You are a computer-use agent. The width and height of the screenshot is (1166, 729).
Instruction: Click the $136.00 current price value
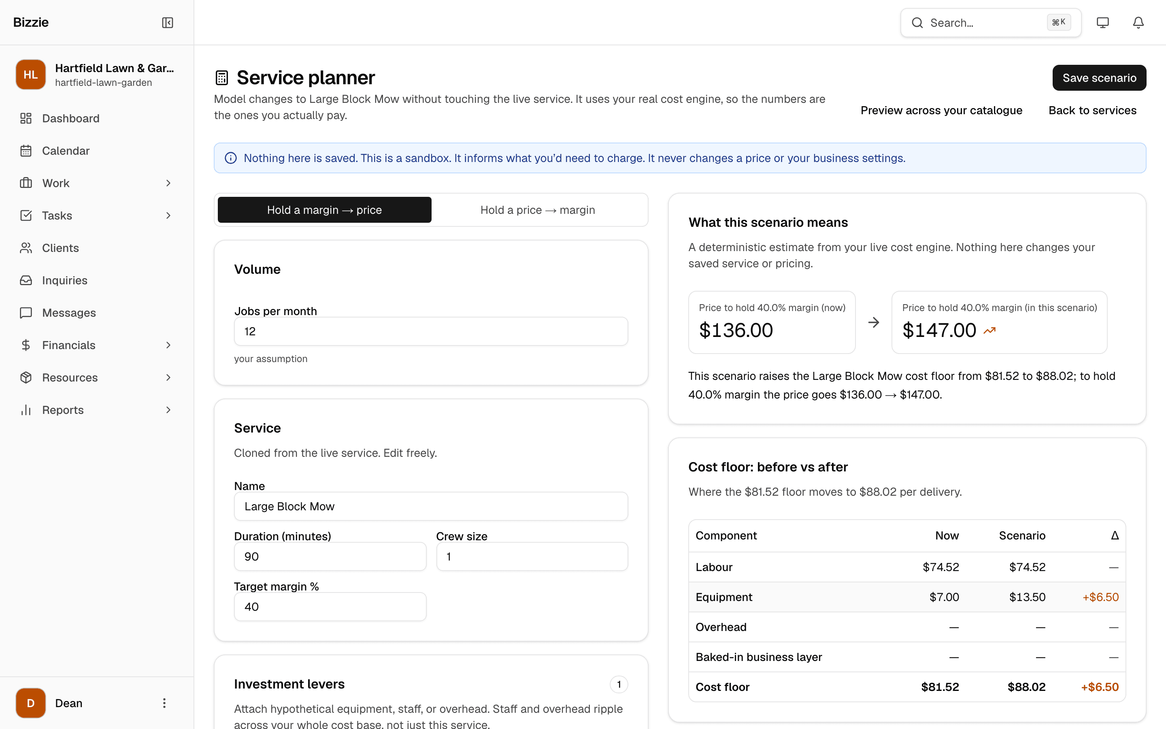point(736,330)
